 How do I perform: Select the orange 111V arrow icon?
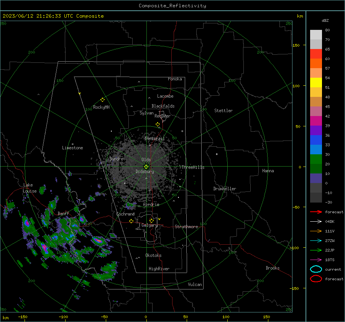coord(316,231)
